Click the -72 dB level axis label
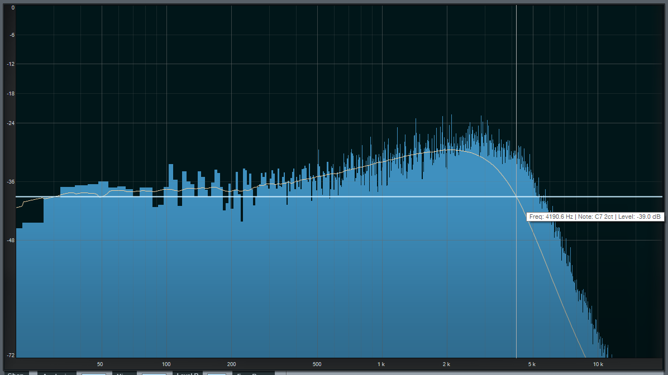668x375 pixels. (x=11, y=355)
